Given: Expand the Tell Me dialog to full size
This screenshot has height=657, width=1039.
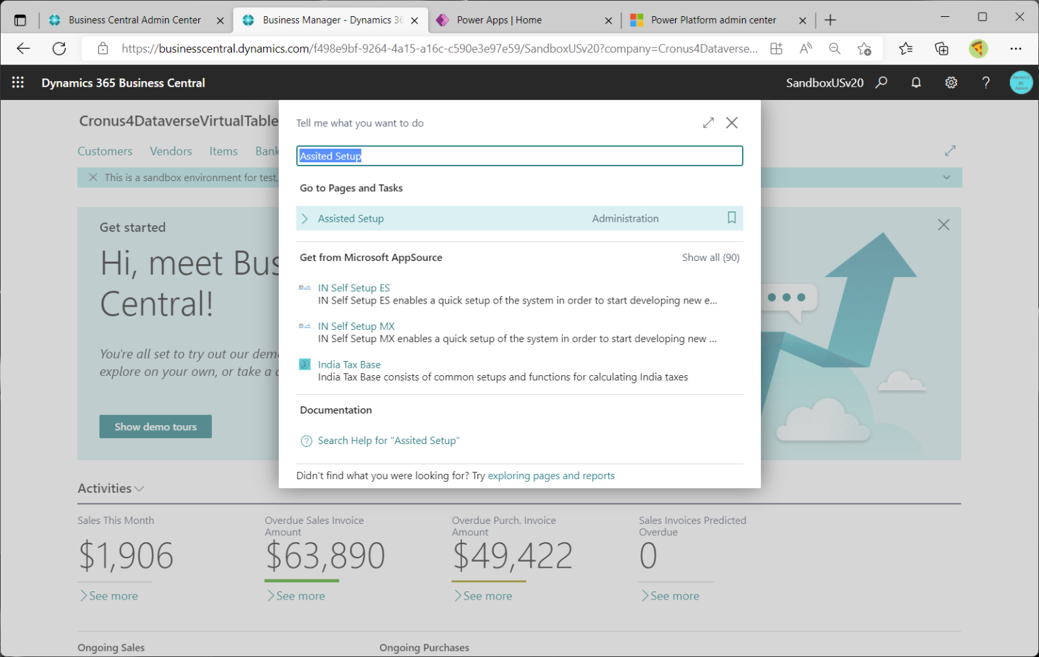Looking at the screenshot, I should pyautogui.click(x=708, y=122).
